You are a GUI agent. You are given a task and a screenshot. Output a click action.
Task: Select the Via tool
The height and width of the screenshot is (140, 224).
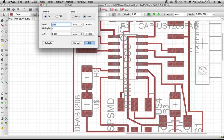[x=2, y=103]
